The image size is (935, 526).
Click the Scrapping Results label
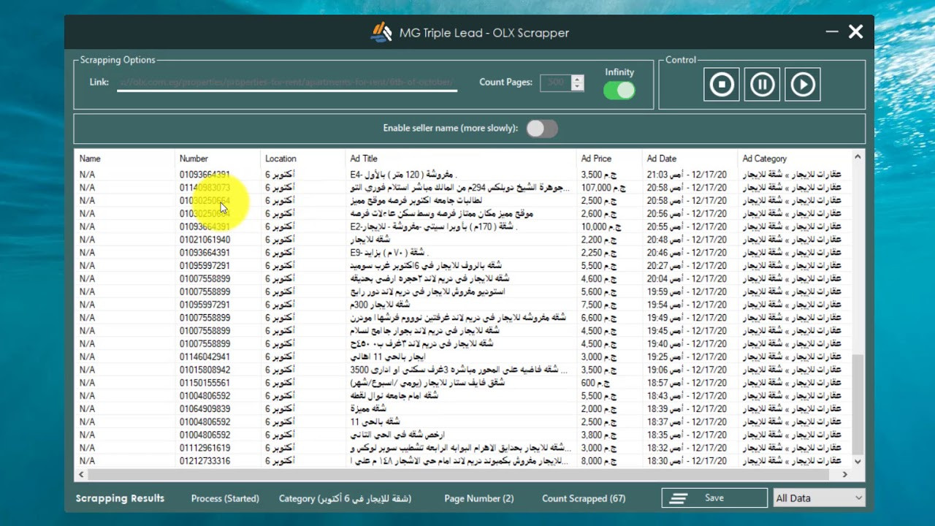pos(120,498)
